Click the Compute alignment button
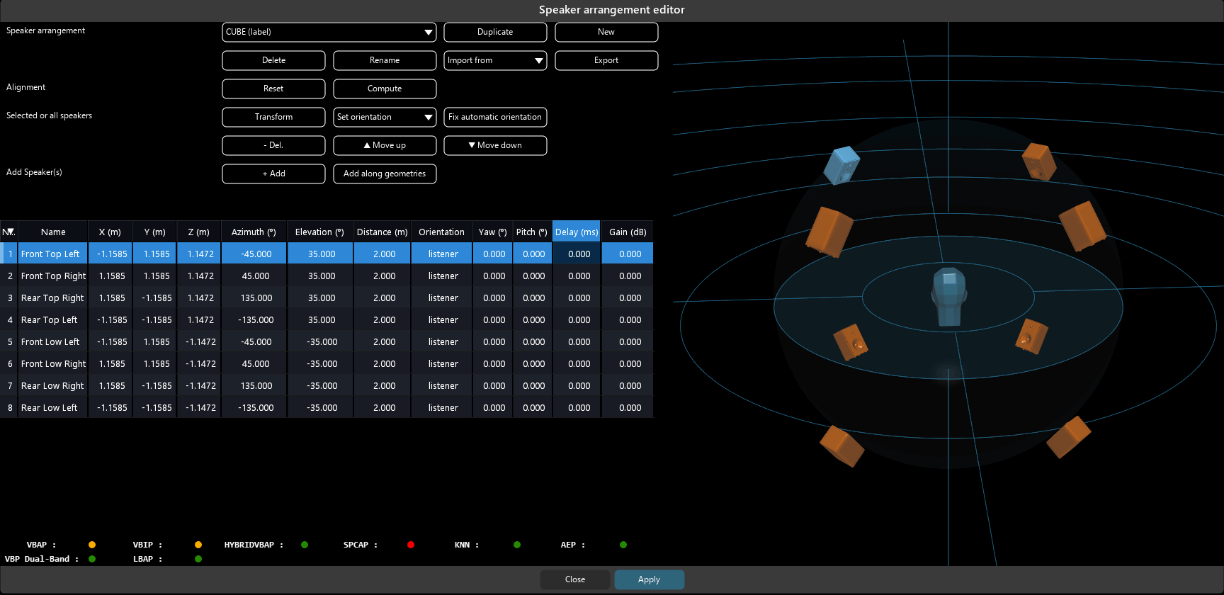Viewport: 1224px width, 595px height. click(x=385, y=89)
